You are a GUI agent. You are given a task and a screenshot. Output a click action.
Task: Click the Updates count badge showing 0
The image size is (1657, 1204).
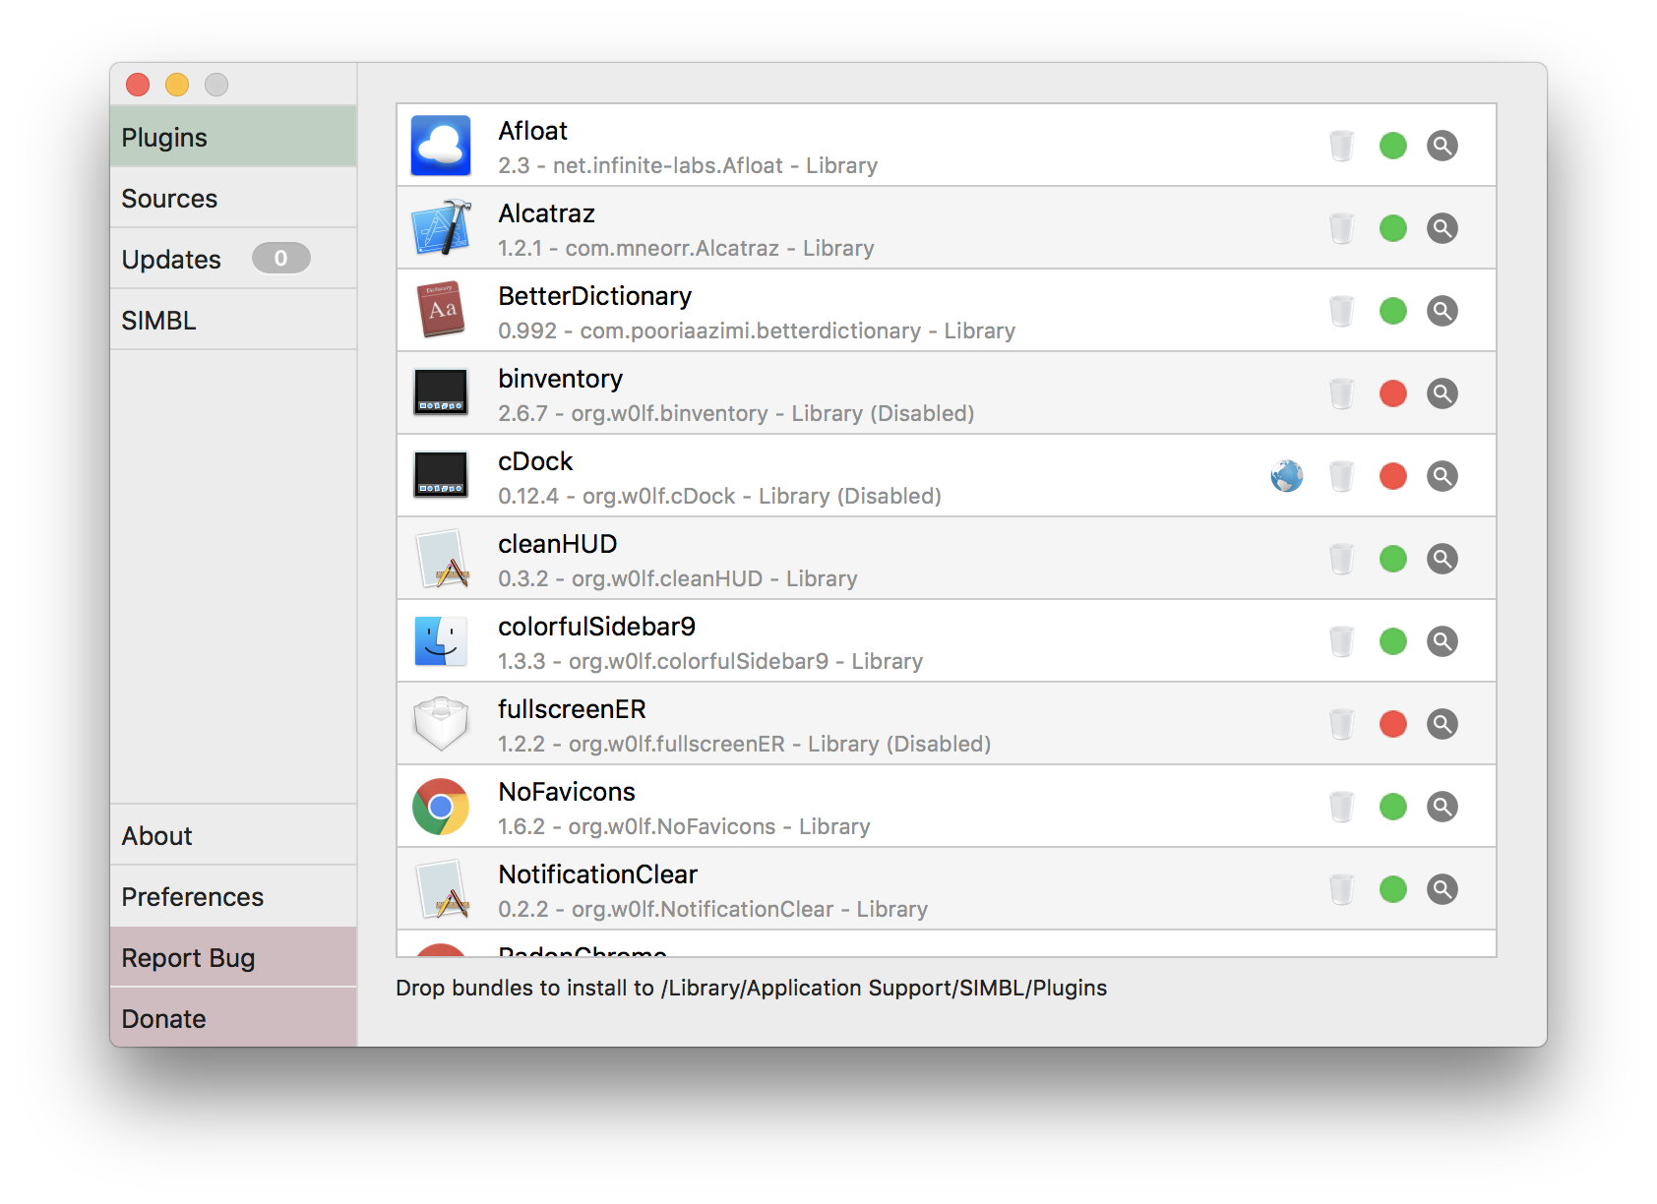tap(281, 258)
